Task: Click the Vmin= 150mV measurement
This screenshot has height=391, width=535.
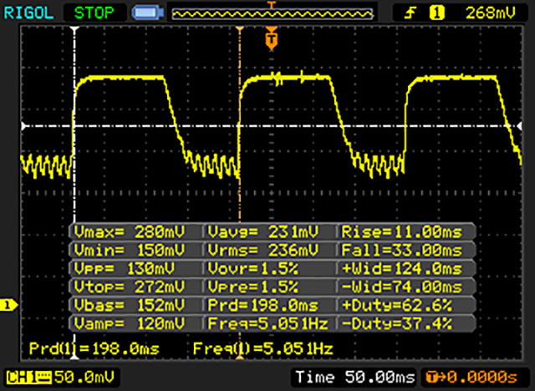Action: coord(129,251)
